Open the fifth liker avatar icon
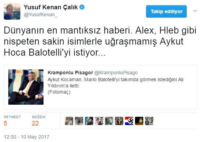 click(x=109, y=121)
